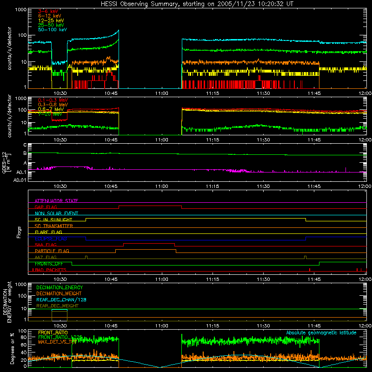Select the GAP_FLAG label
This screenshot has width=372, height=372.
[x=46, y=207]
